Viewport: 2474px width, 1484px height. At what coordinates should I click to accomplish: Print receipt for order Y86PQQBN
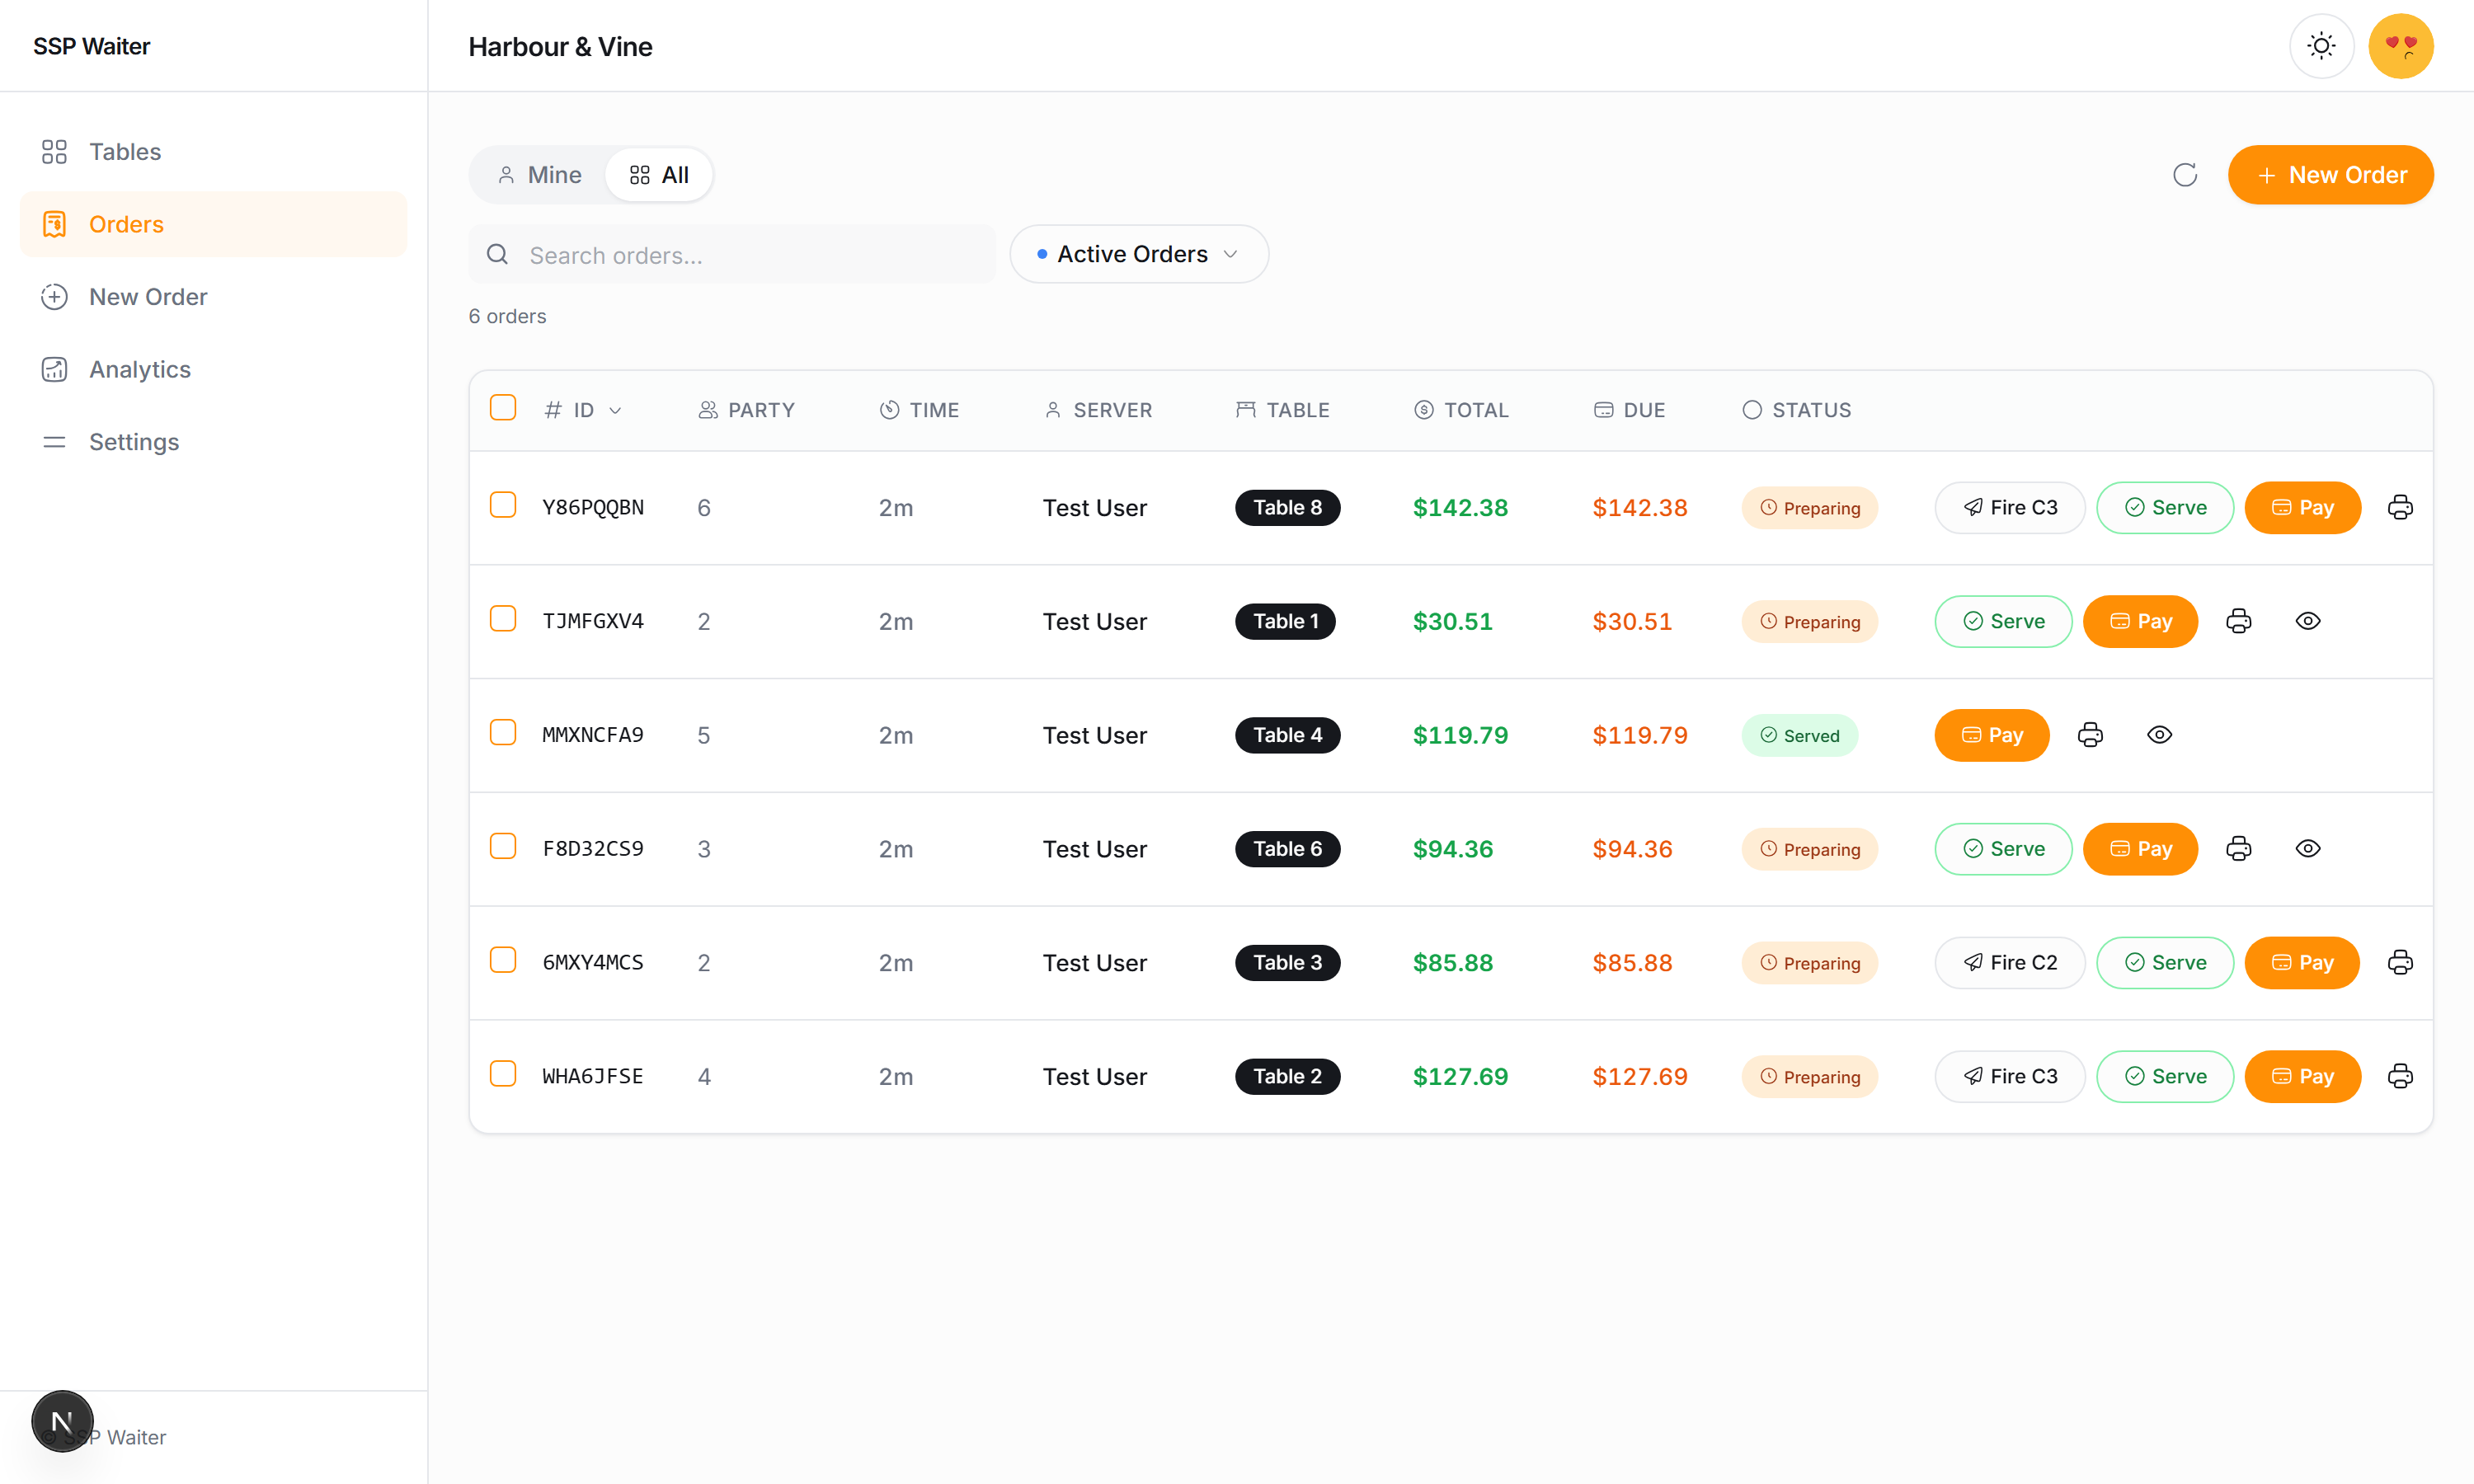pos(2400,508)
